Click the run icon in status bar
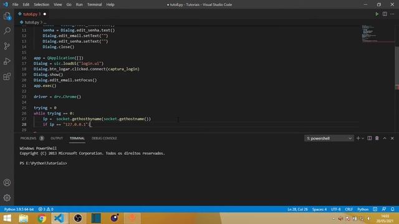Image resolution: width=399 pixels, height=224 pixels. pyautogui.click(x=375, y=209)
